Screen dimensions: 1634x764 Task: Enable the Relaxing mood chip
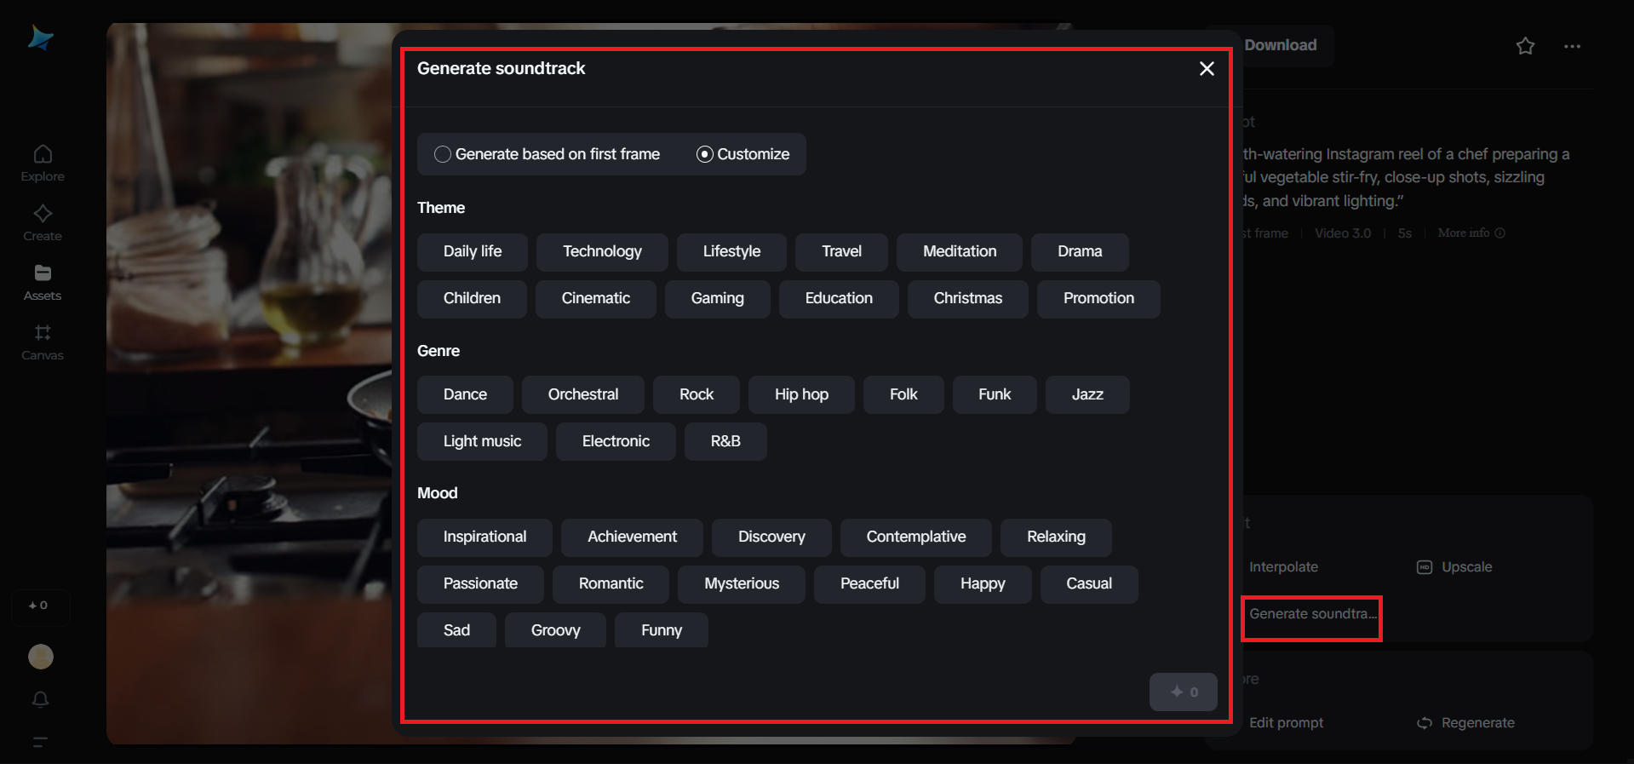[x=1055, y=537]
